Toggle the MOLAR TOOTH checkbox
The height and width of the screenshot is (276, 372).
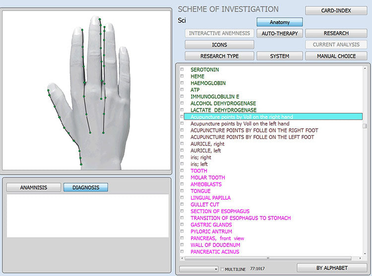(x=182, y=178)
